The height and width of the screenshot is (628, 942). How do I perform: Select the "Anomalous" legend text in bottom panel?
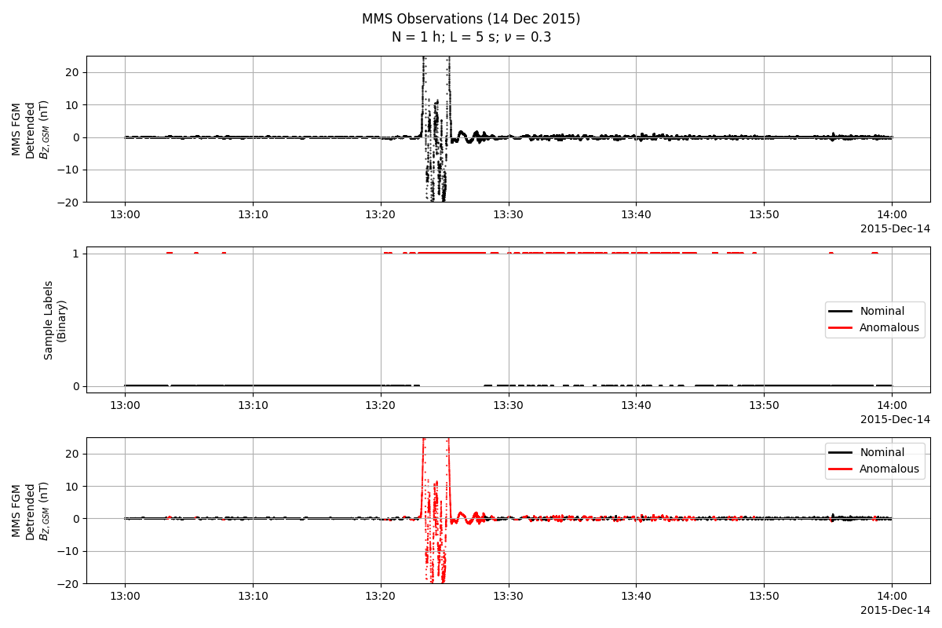[889, 469]
